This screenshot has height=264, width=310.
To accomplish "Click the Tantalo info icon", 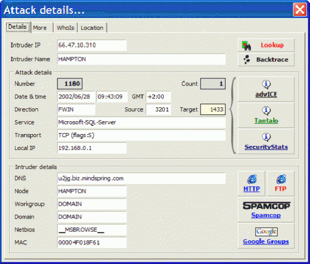I will coord(266,110).
